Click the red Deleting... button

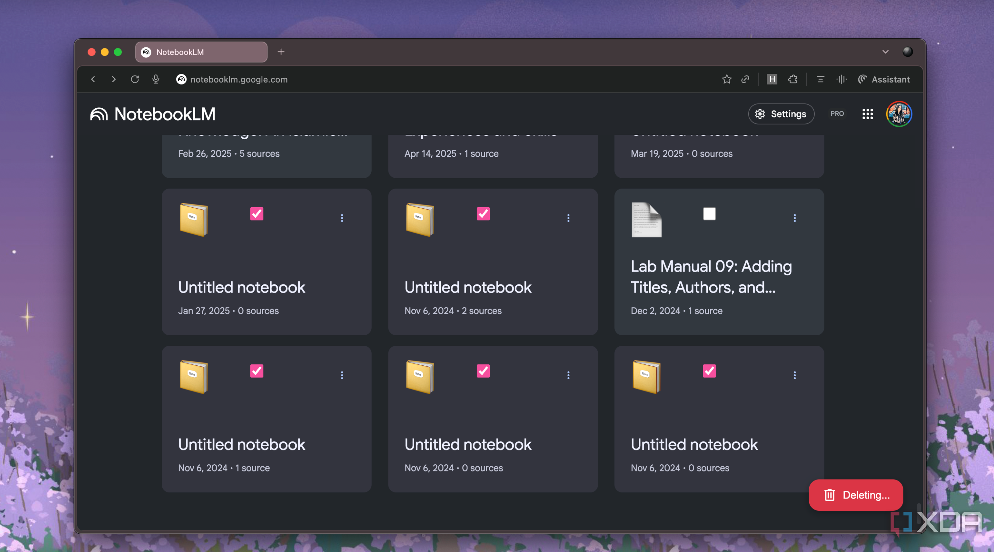click(x=855, y=495)
